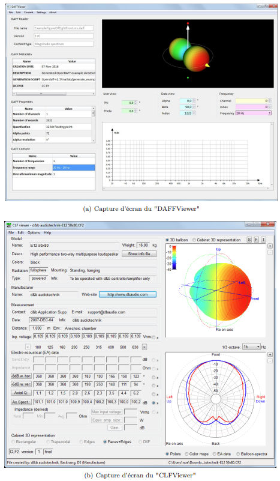
Task: Select Cabinet 3D representation radio button
Action: click(194, 240)
